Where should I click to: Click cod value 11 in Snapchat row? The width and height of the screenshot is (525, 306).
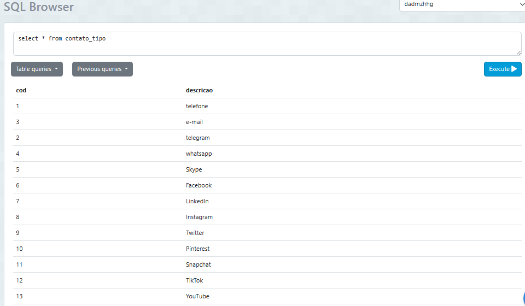click(x=20, y=264)
